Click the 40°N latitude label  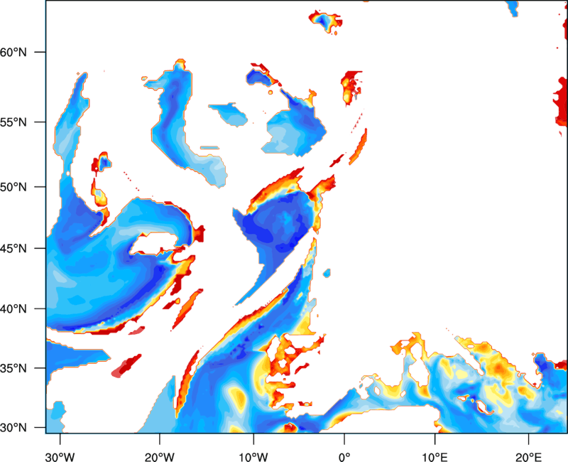(x=13, y=309)
